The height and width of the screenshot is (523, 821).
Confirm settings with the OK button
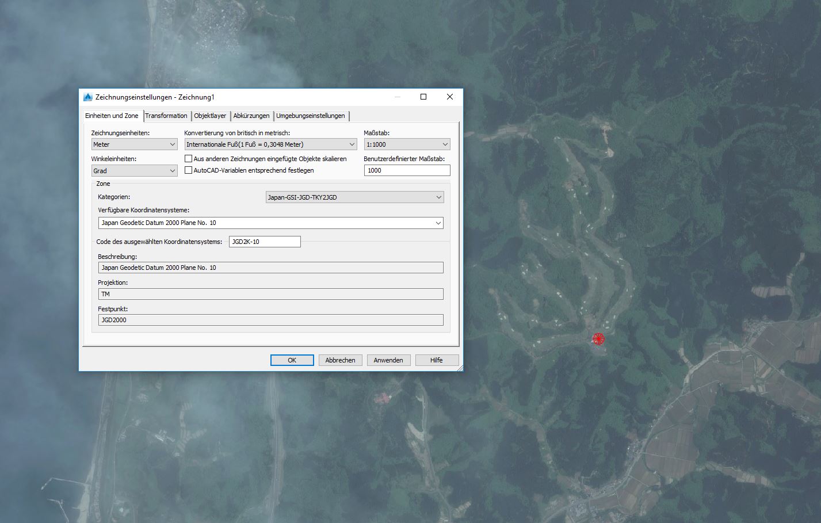tap(292, 360)
